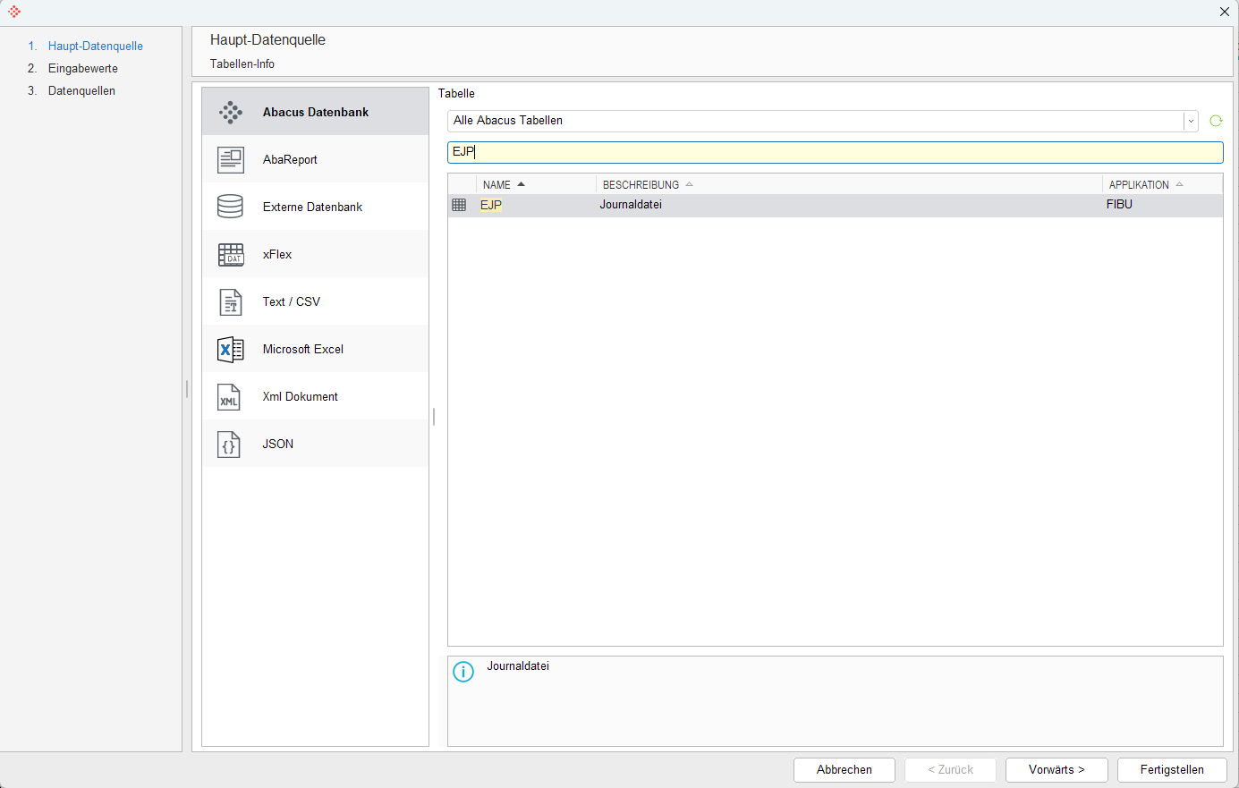Click the Vorwärts button
The height and width of the screenshot is (788, 1239).
(1057, 769)
